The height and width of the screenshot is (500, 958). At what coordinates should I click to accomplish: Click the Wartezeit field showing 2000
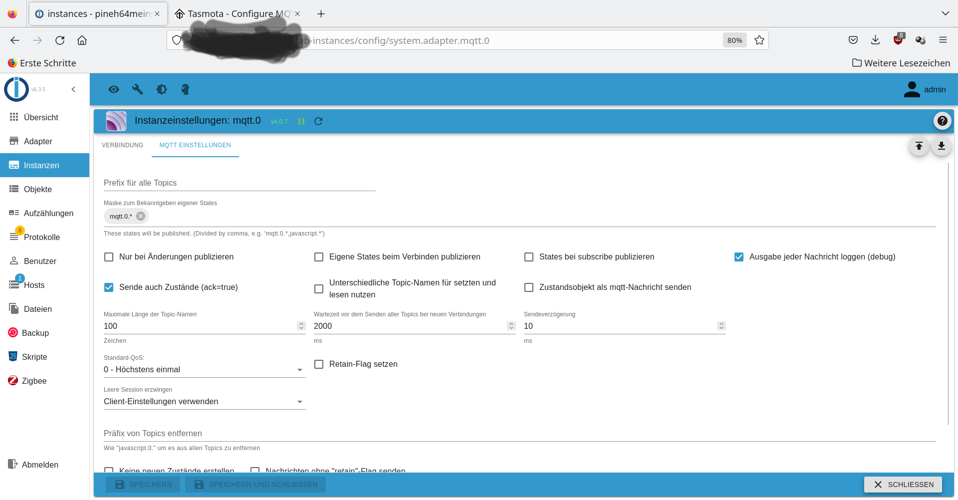(410, 326)
